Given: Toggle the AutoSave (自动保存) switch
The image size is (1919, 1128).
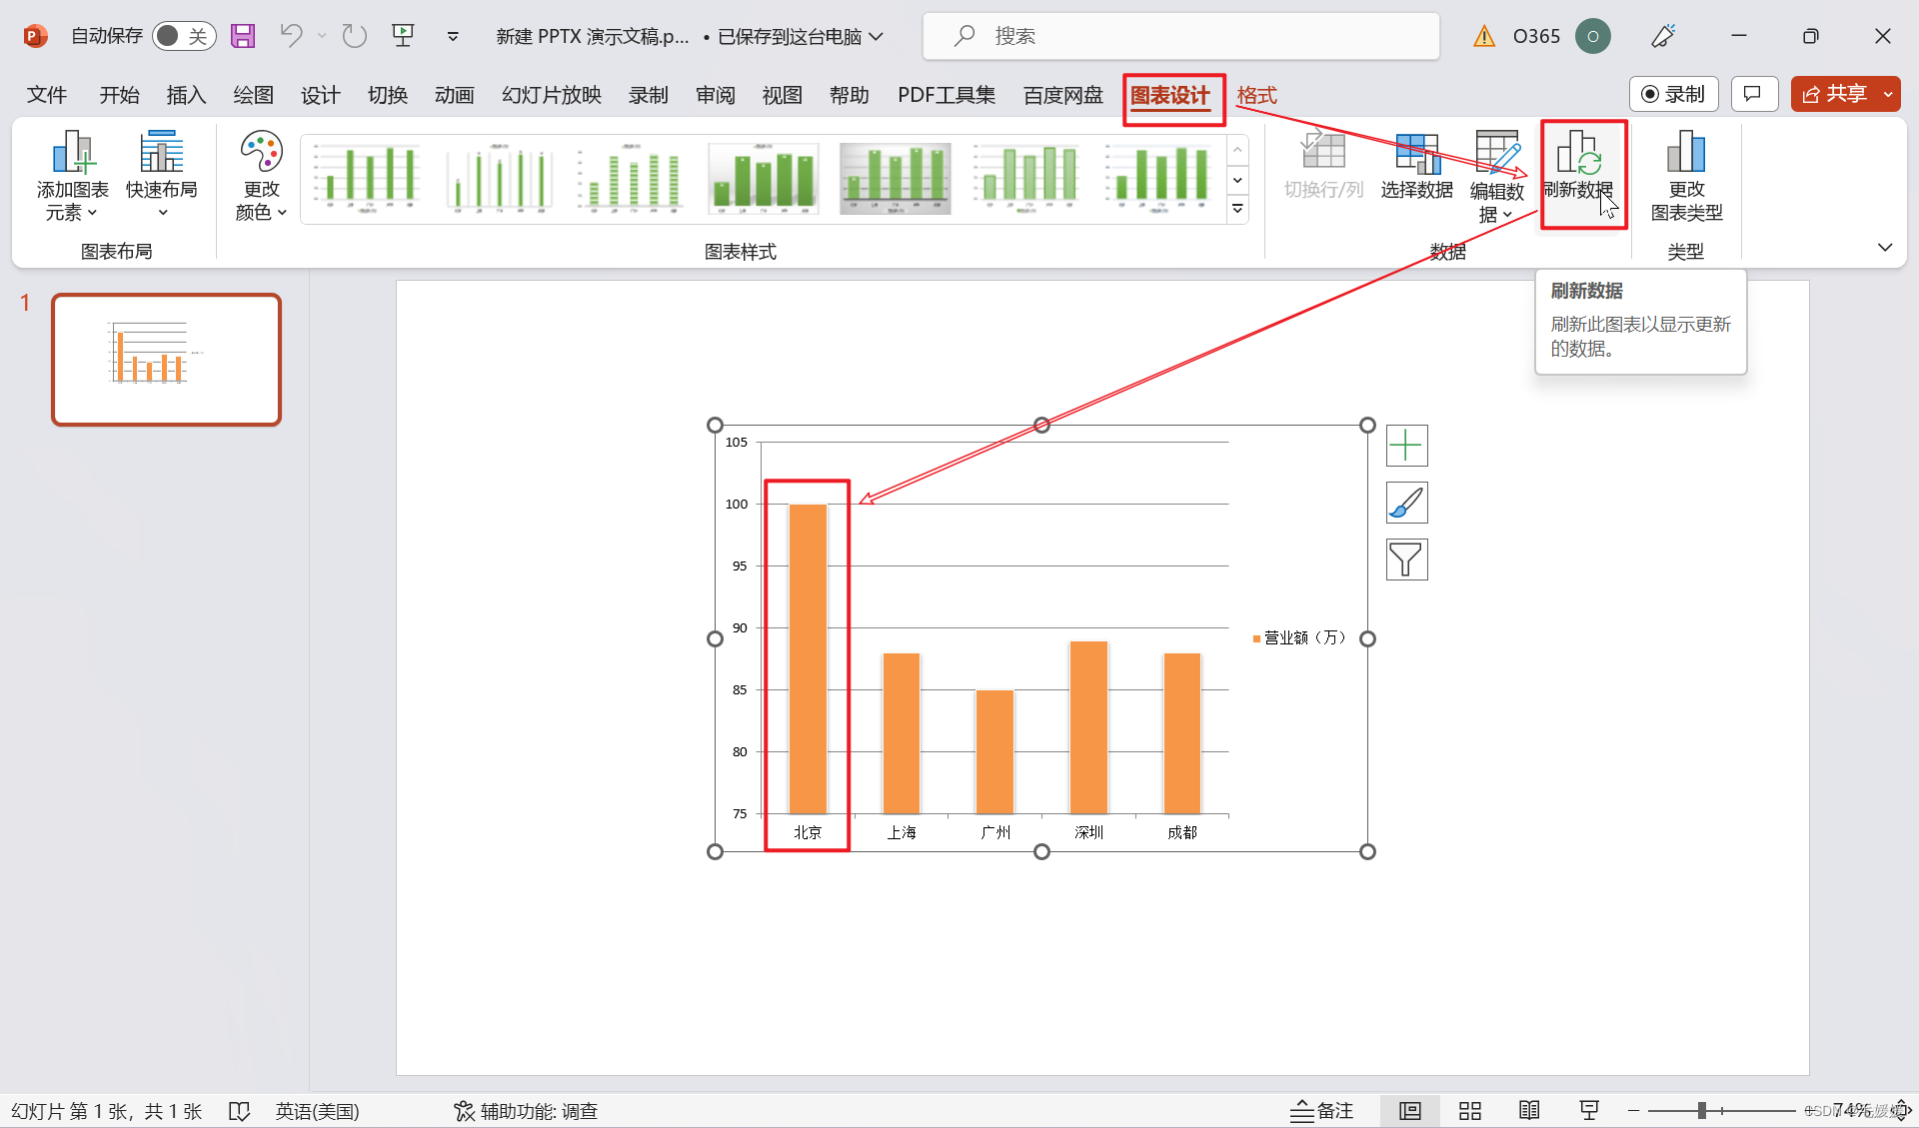Looking at the screenshot, I should 184,36.
